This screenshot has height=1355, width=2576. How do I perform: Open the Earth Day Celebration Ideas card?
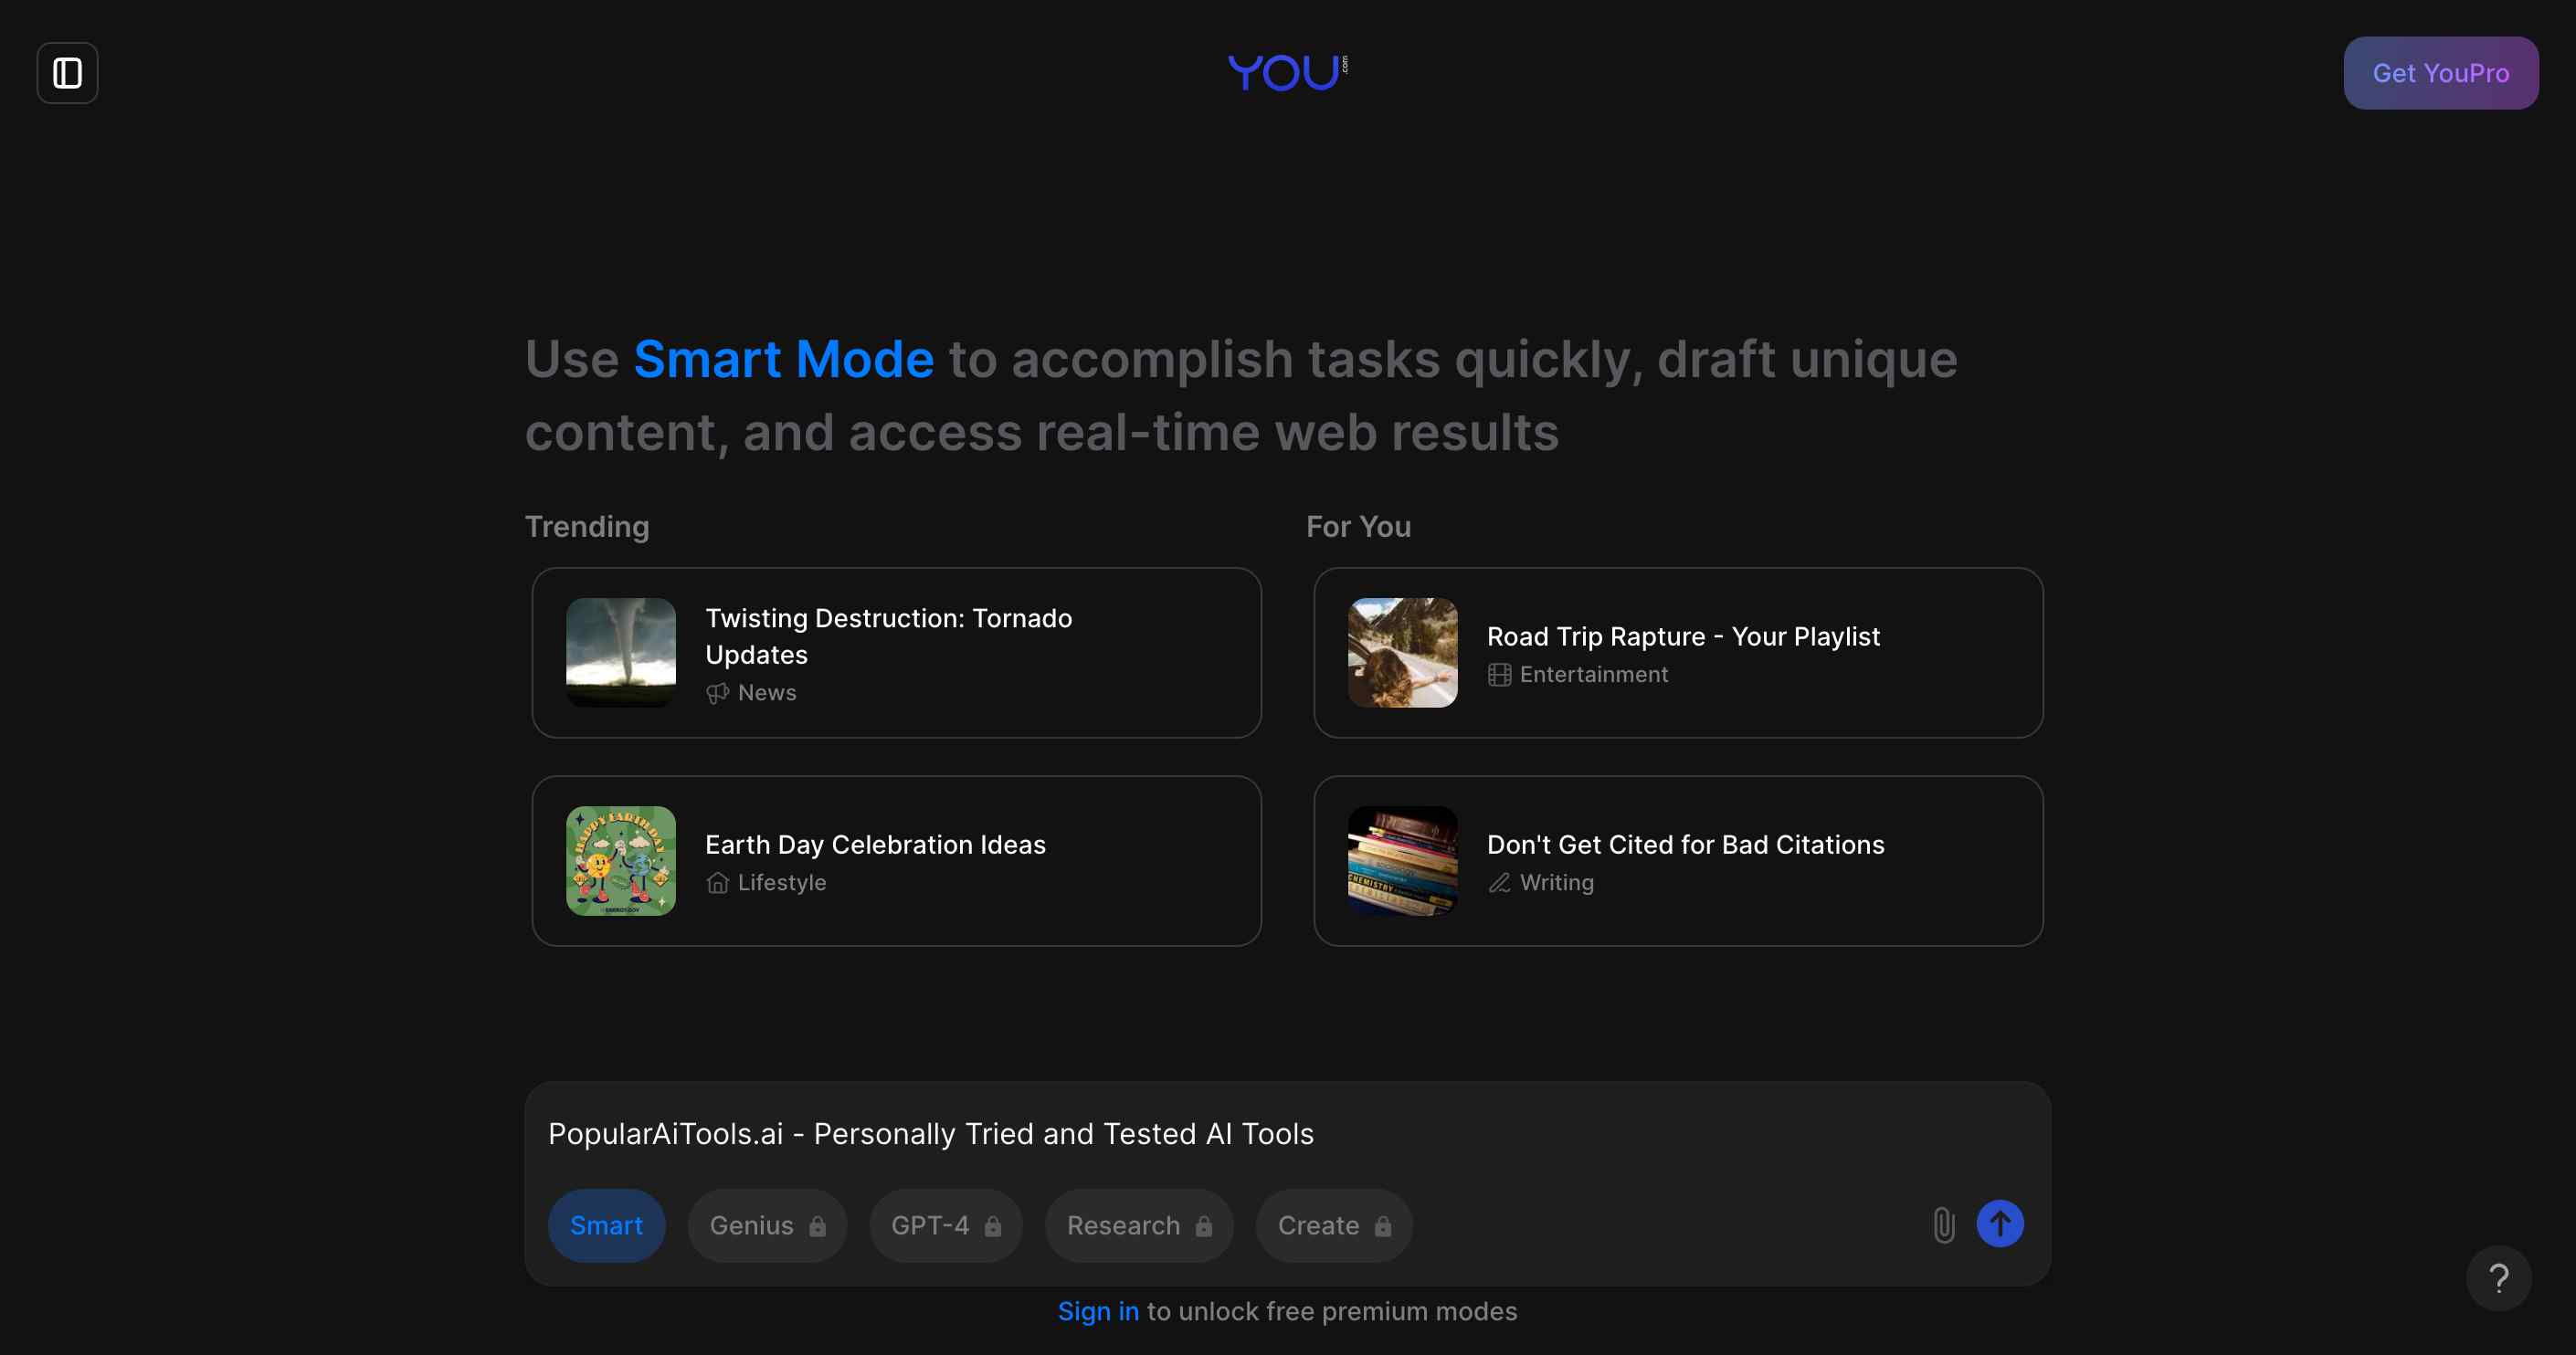coord(896,860)
